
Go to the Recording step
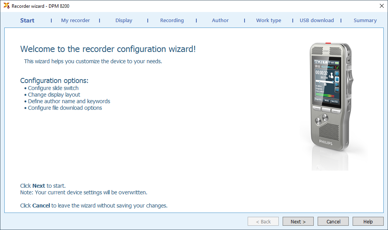pyautogui.click(x=172, y=21)
